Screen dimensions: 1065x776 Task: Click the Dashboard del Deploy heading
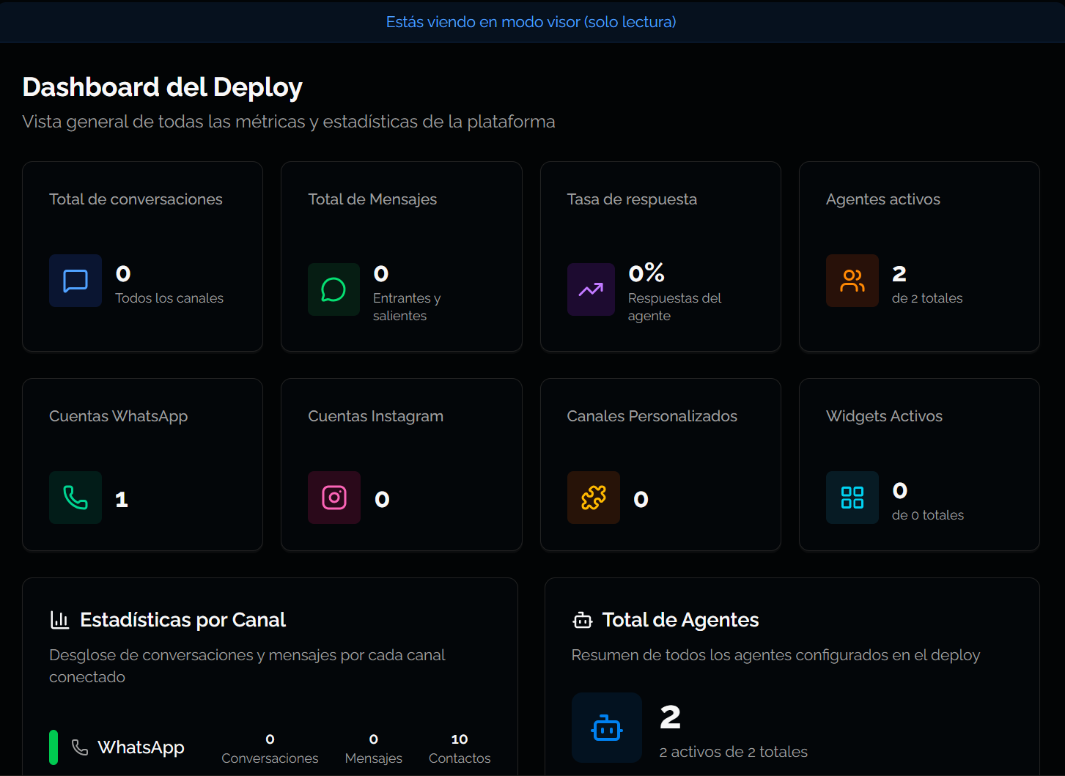tap(162, 87)
